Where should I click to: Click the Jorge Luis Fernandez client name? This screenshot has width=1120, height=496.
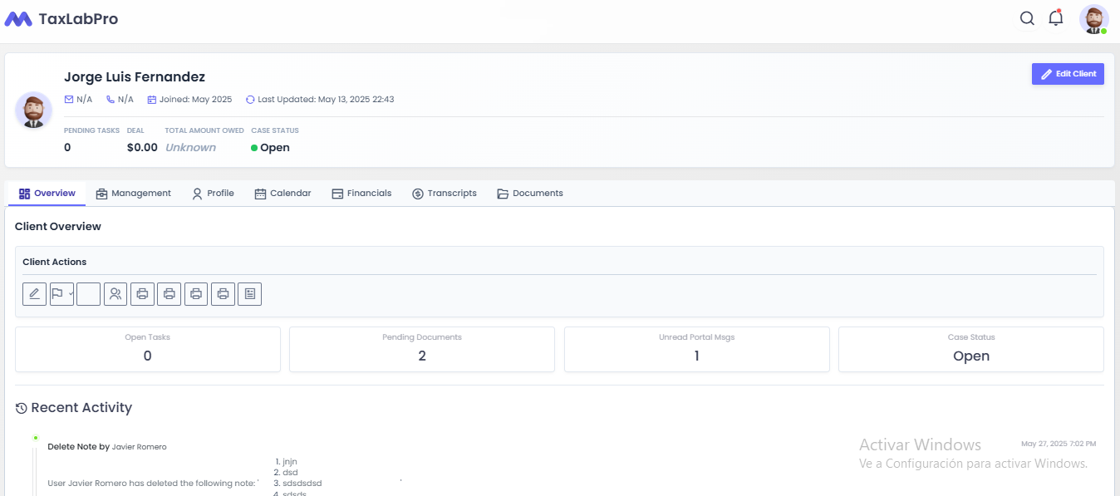134,76
